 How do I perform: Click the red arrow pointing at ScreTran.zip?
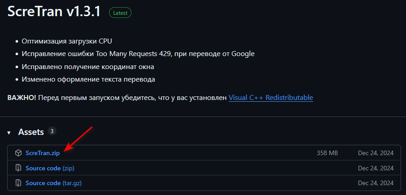79,139
